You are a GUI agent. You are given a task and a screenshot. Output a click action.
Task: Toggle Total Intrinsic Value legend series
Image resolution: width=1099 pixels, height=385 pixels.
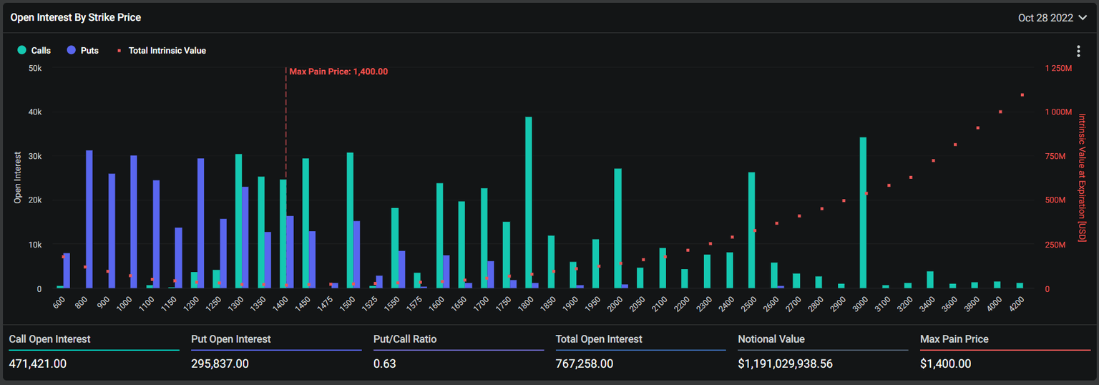[x=167, y=51]
